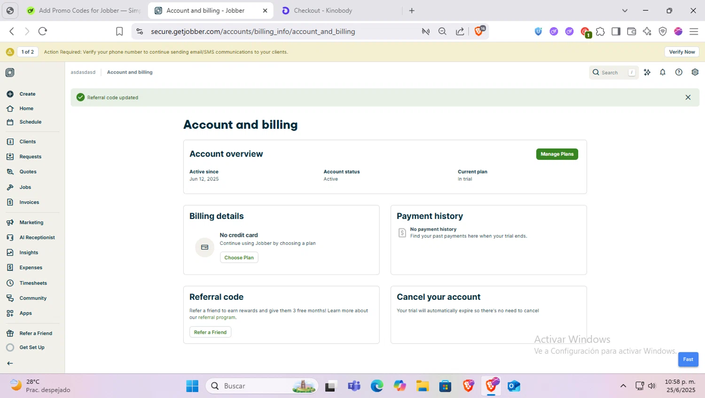Open the Jobs section

[x=19, y=187]
